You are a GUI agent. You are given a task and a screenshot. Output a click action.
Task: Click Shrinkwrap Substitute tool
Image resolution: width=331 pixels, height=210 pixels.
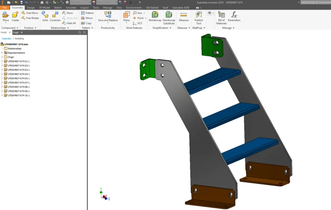click(169, 18)
